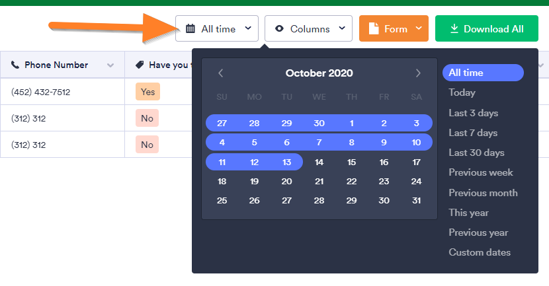Click the tag icon in column header
Image resolution: width=549 pixels, height=286 pixels.
[x=140, y=65]
